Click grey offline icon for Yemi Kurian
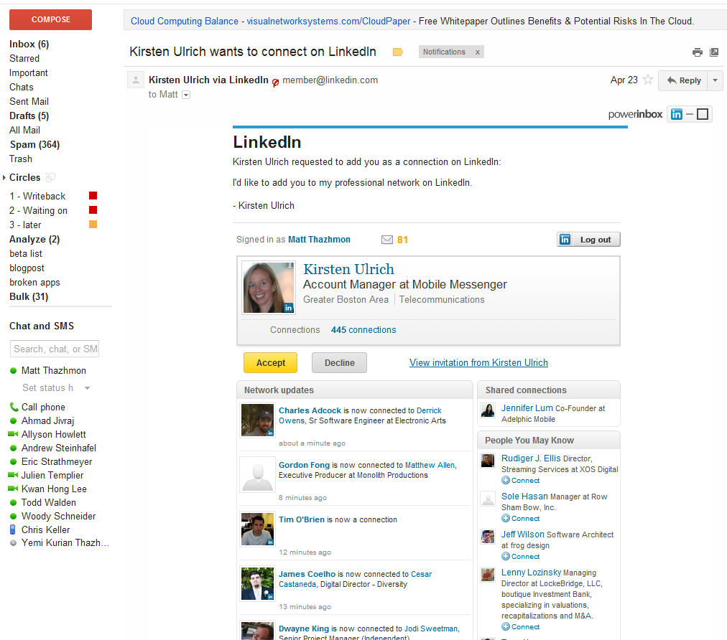The height and width of the screenshot is (640, 727). click(x=14, y=542)
